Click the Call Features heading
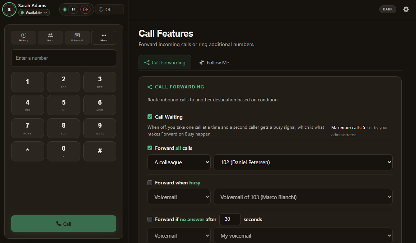The width and height of the screenshot is (416, 243). 166,33
